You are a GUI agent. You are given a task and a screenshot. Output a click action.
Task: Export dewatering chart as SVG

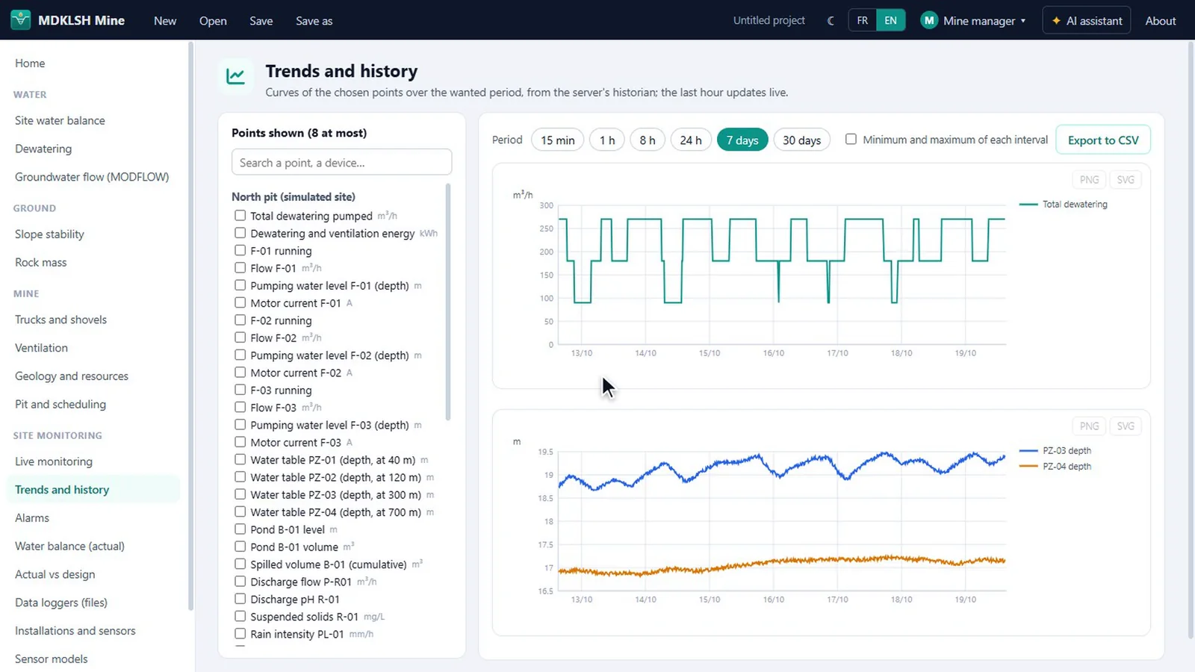(1126, 179)
